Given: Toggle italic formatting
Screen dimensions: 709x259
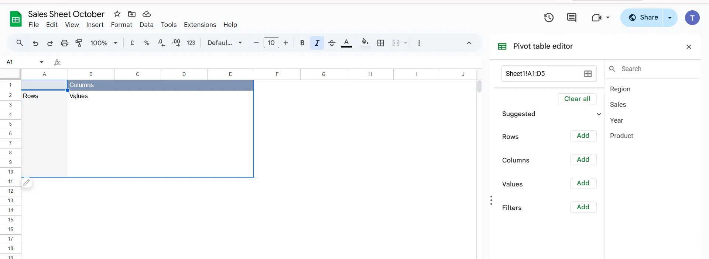Looking at the screenshot, I should (x=317, y=43).
